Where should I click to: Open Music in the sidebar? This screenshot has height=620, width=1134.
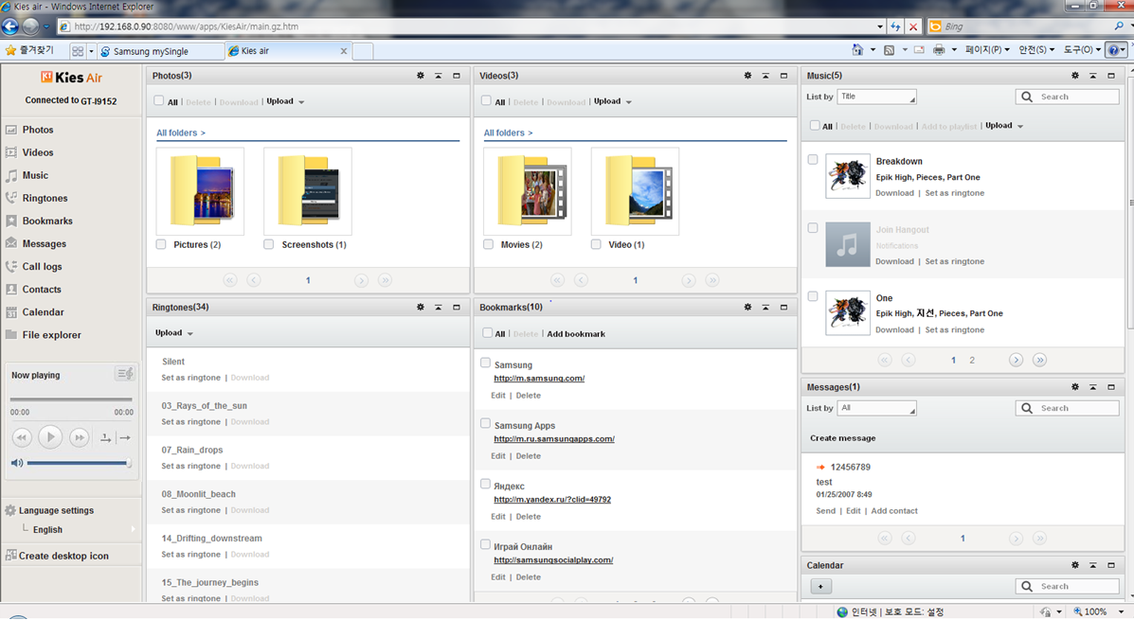pyautogui.click(x=35, y=176)
